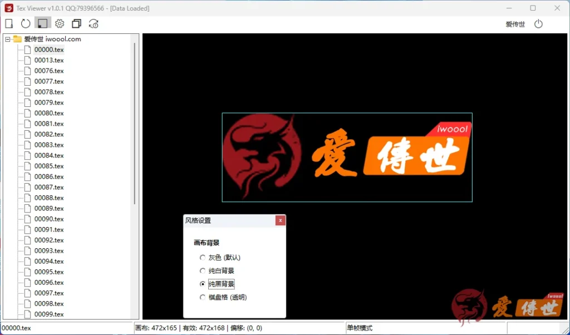Screen dimensions: 570x335
Task: Click the 风格设置 dialog title
Action: tap(198, 220)
